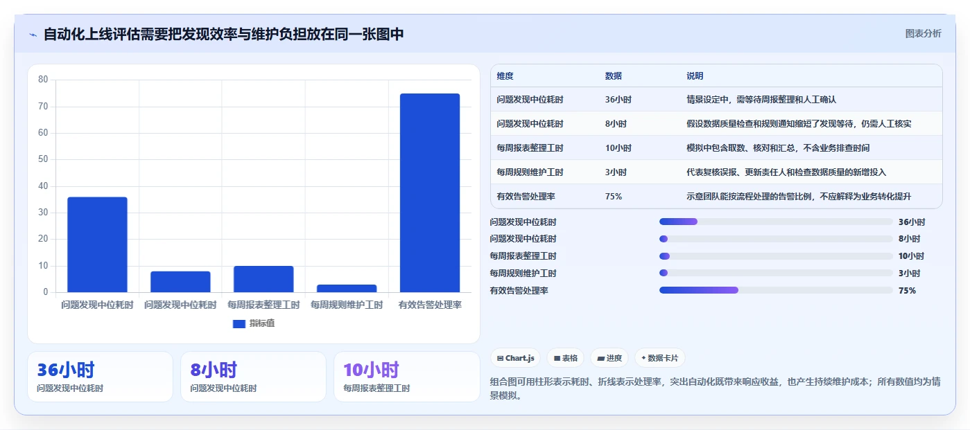This screenshot has width=970, height=430.
Task: Click the 图表分析 label in the header
Action: pyautogui.click(x=923, y=33)
